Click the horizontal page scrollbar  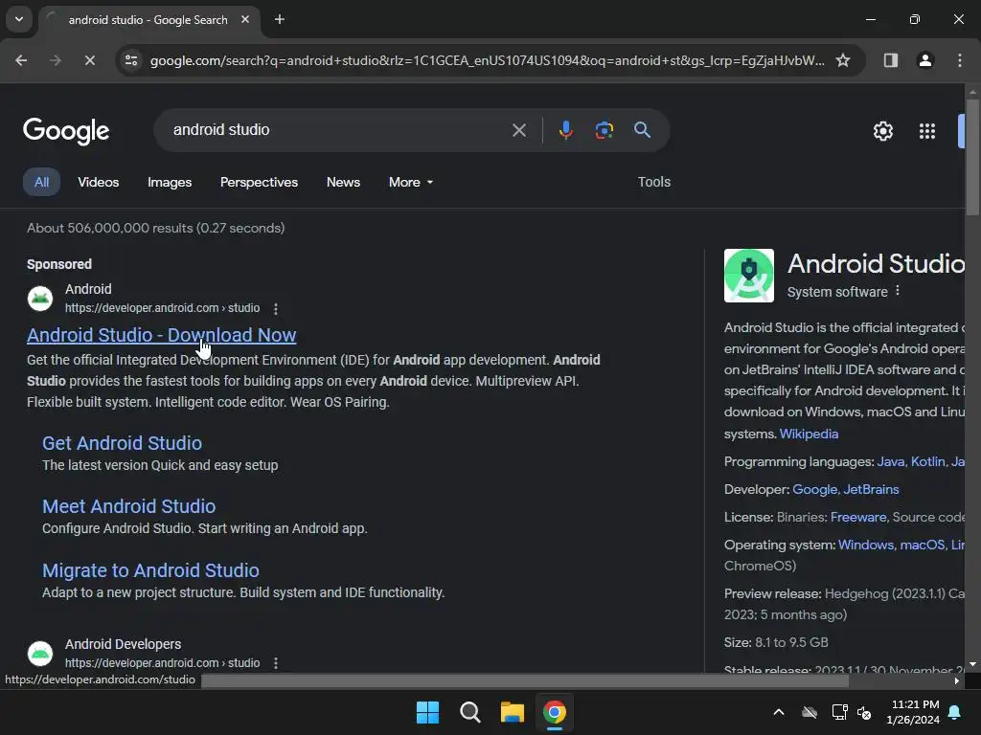pyautogui.click(x=525, y=680)
